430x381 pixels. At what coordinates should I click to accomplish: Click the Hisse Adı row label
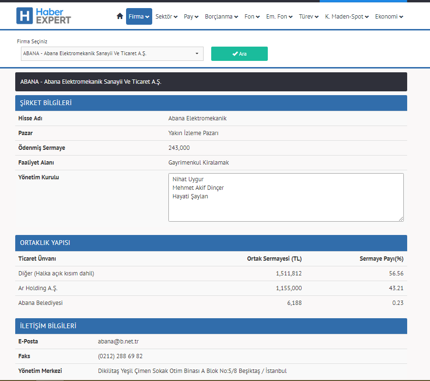30,118
